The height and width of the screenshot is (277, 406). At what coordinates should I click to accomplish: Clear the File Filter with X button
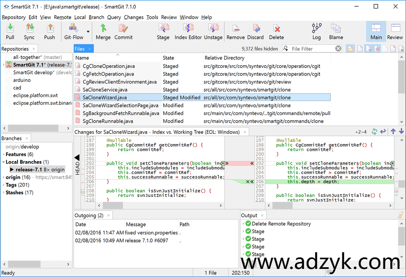[x=338, y=49]
